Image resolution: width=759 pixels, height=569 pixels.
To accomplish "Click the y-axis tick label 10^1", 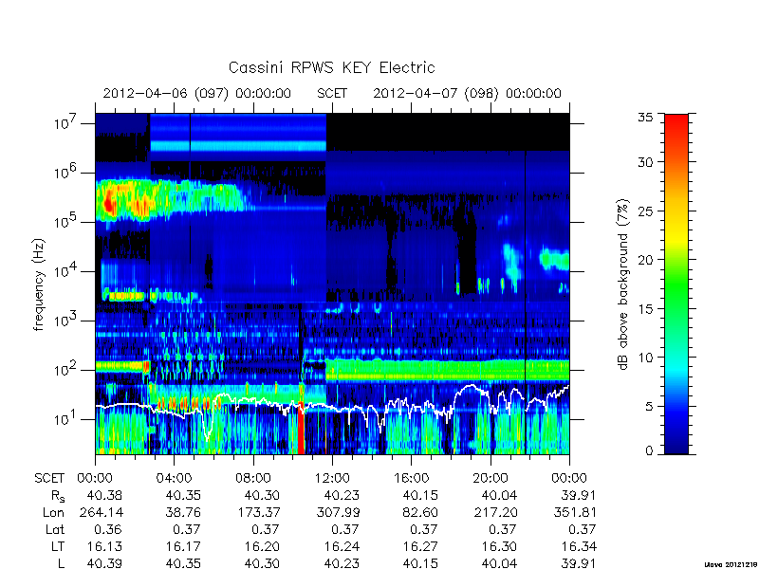I will (64, 418).
